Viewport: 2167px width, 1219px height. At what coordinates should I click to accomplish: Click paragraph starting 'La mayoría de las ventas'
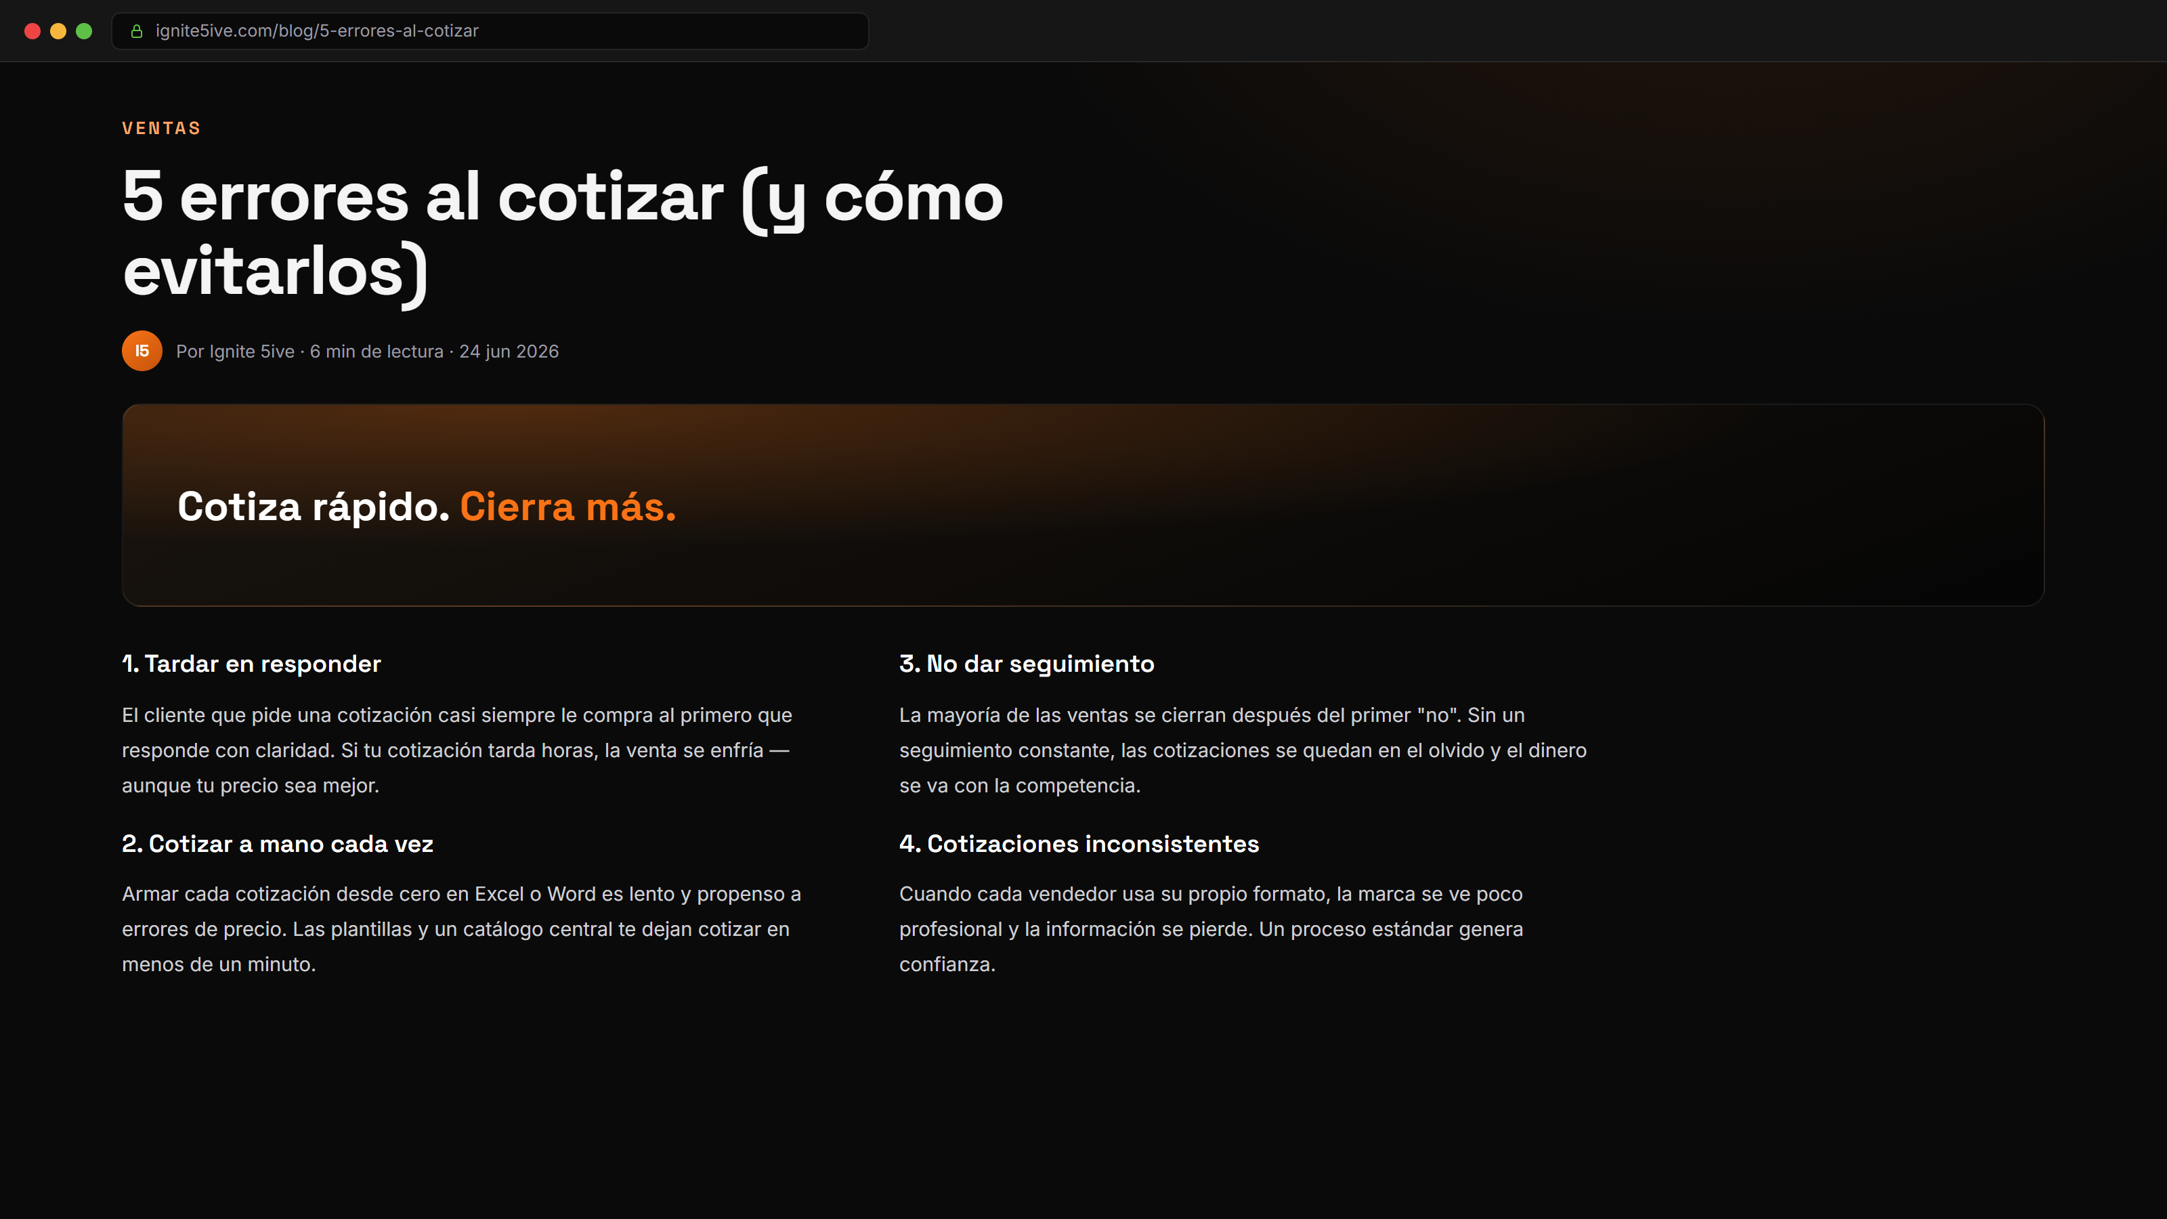(1243, 750)
